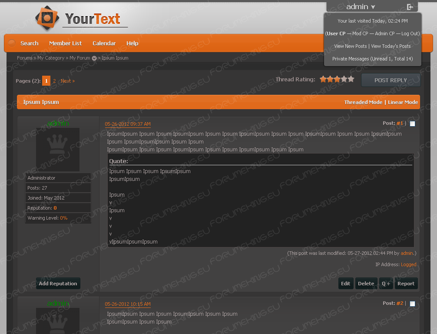Open the Calendar menu item

(104, 43)
